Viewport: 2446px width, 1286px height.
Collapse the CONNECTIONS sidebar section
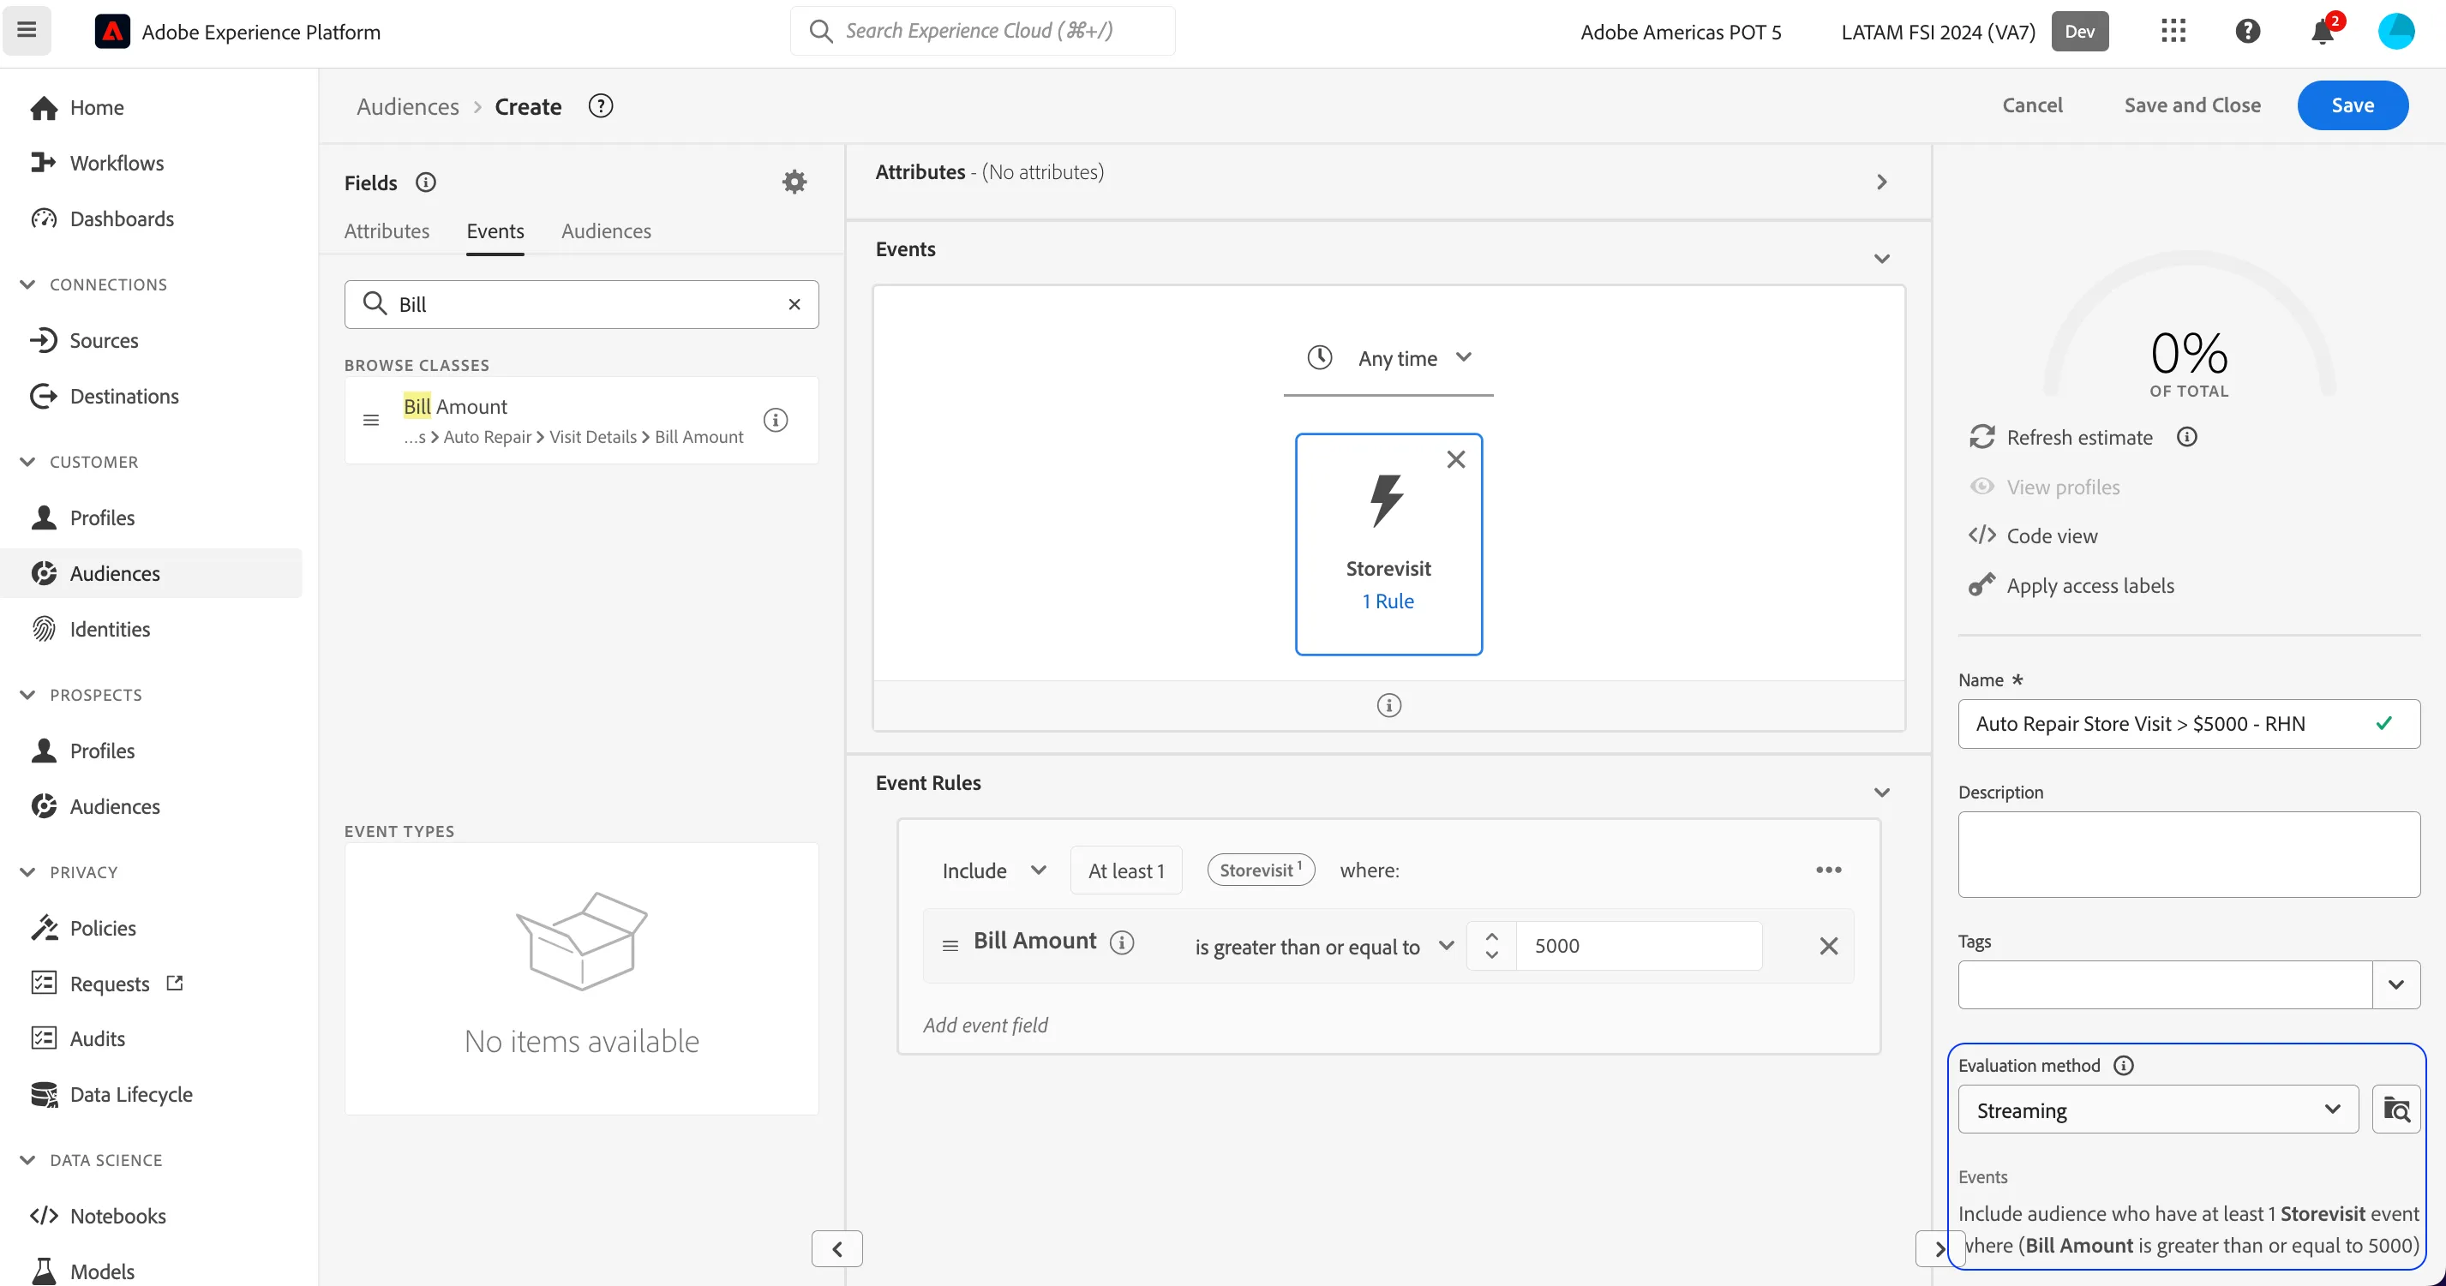[x=27, y=284]
